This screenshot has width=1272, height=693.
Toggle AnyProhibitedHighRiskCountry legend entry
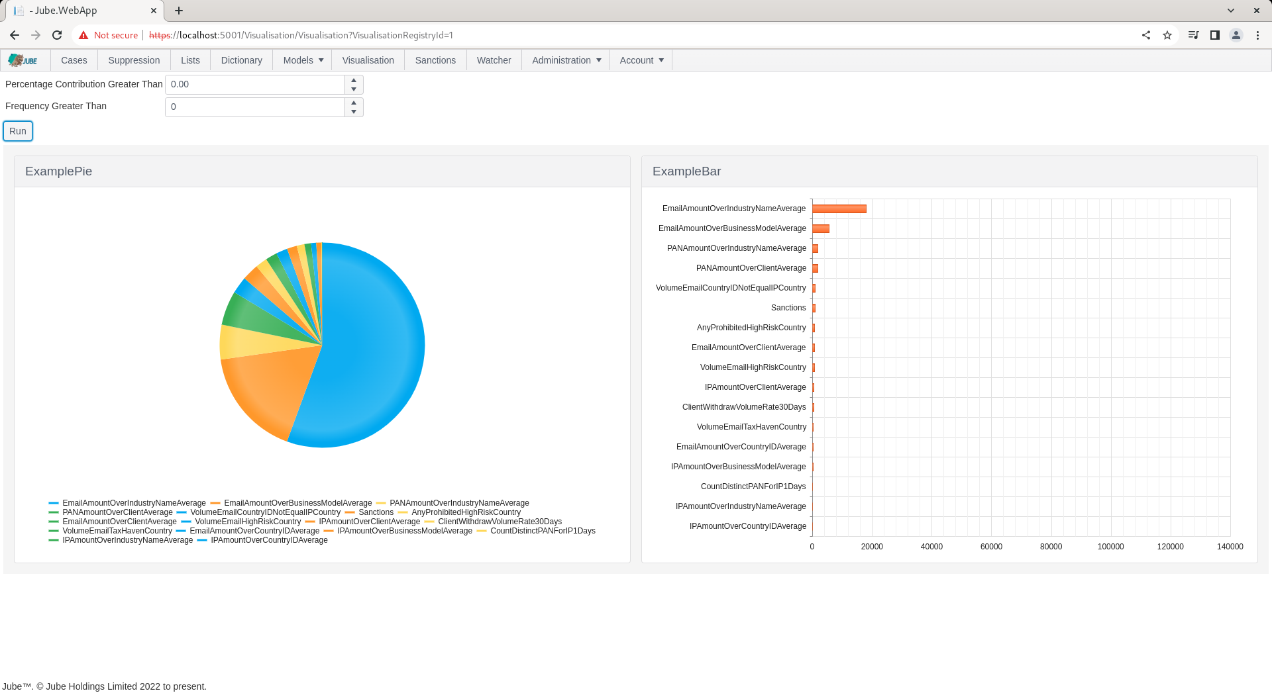[x=459, y=512]
